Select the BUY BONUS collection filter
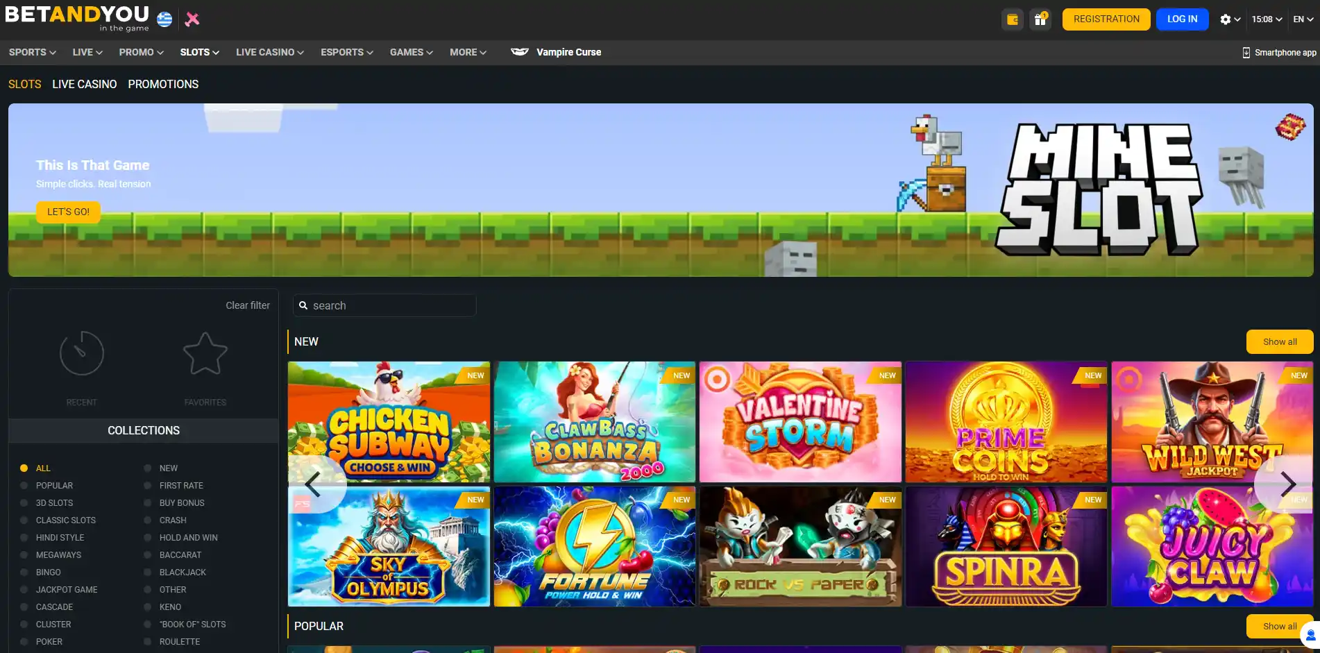The height and width of the screenshot is (653, 1320). [174, 503]
